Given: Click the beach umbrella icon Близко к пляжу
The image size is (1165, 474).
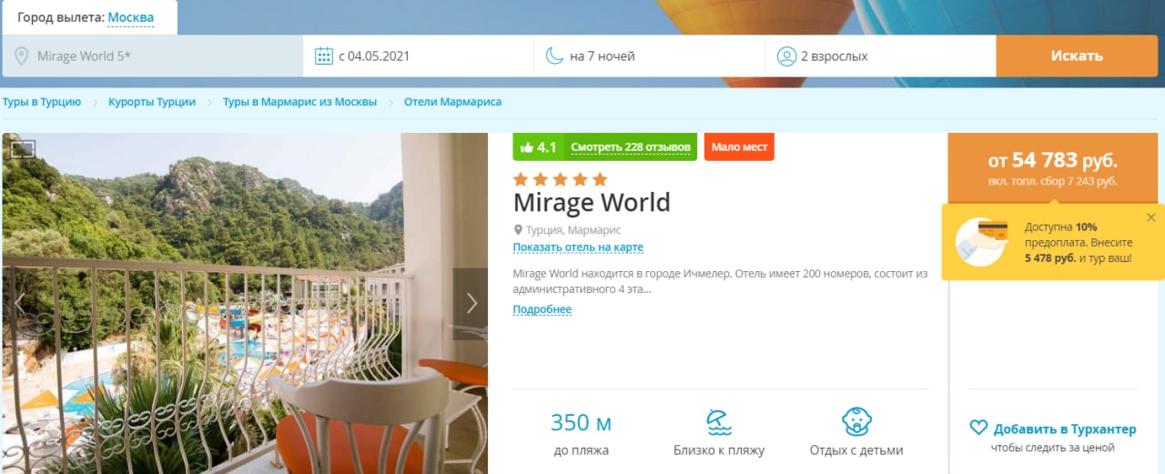Looking at the screenshot, I should [719, 422].
